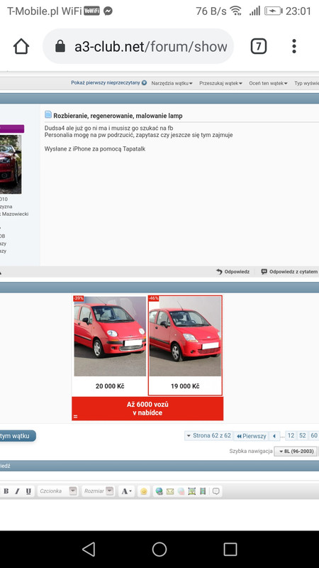Go to page 60
Screen dimensions: 319x568
[314, 436]
